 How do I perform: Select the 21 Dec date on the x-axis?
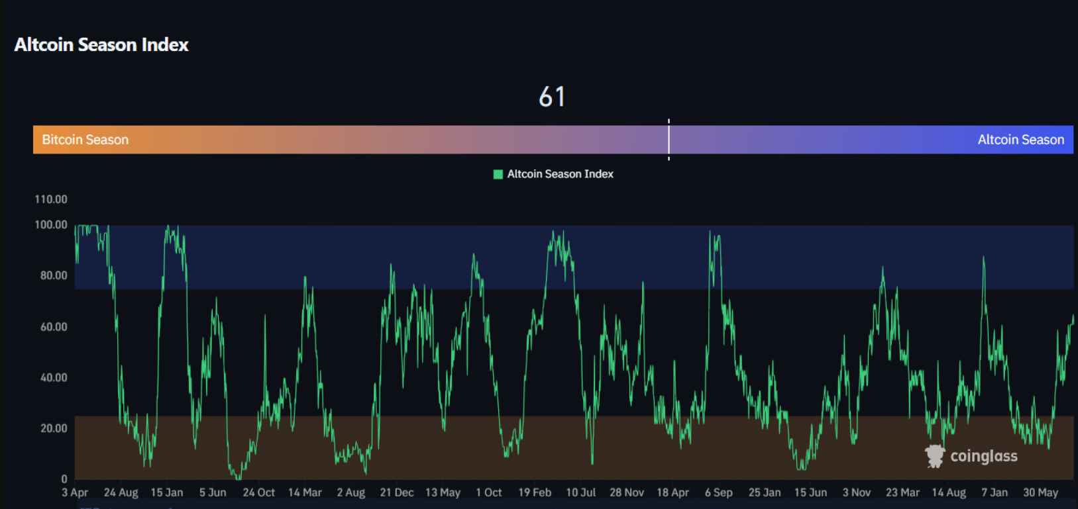click(x=397, y=492)
